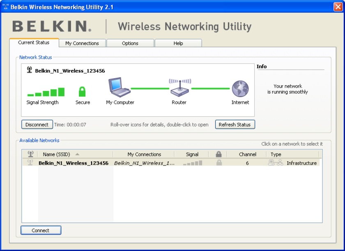The height and width of the screenshot is (251, 345).
Task: Click the Refresh Status button
Action: point(235,124)
